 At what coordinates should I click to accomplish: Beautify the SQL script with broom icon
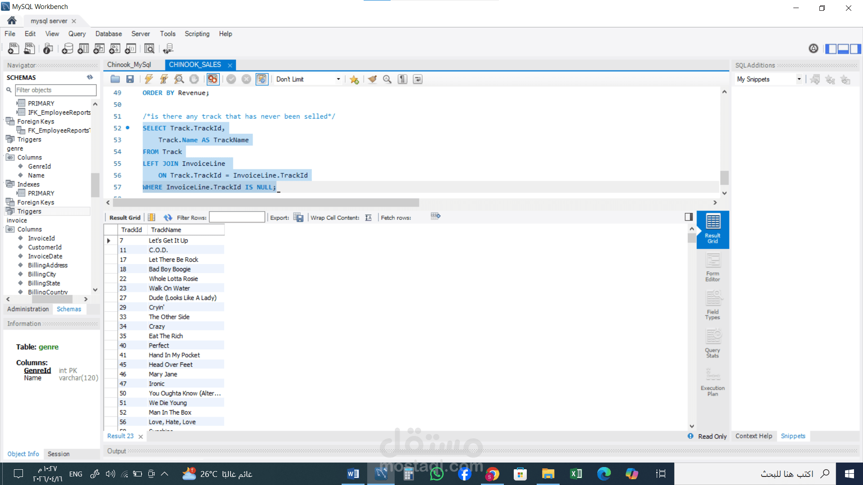pos(372,79)
